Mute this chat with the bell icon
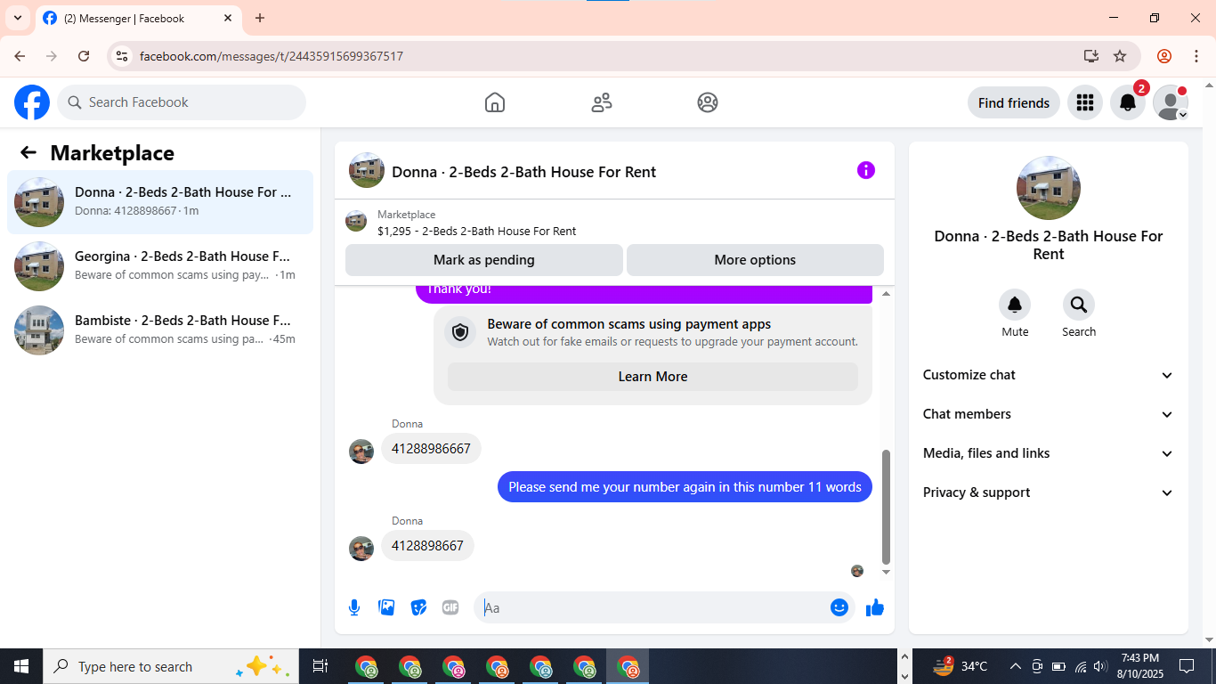This screenshot has height=684, width=1216. pyautogui.click(x=1015, y=305)
